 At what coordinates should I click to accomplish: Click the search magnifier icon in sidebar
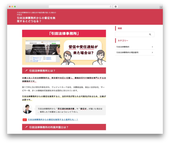pyautogui.click(x=150, y=34)
